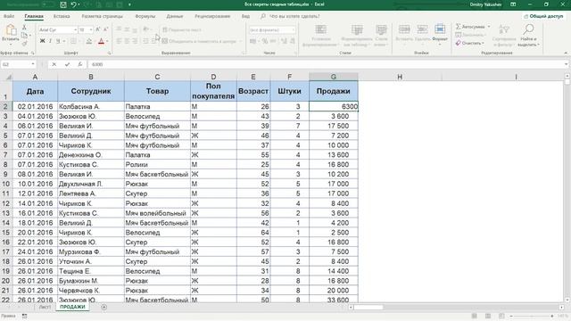Cancel cell entry with X button
The height and width of the screenshot is (321, 571).
[x=54, y=64]
